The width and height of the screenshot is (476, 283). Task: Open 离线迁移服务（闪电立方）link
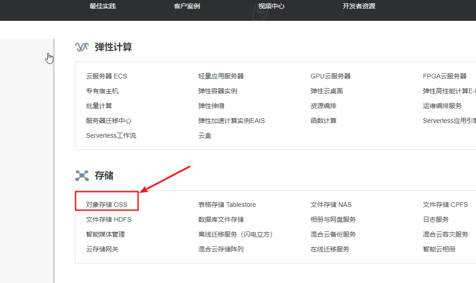click(x=235, y=235)
